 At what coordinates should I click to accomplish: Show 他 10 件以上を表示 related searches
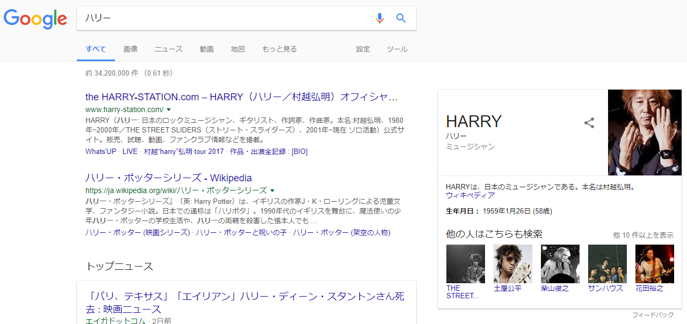point(643,235)
